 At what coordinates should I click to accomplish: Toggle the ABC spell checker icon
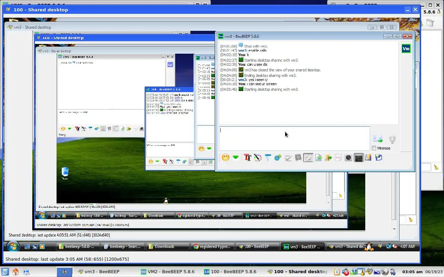click(288, 158)
